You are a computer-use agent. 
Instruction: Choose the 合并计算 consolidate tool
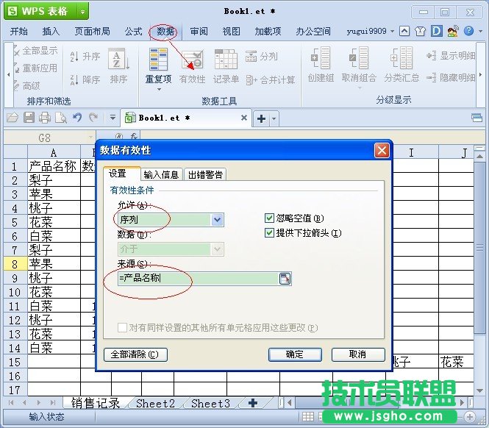pos(270,80)
